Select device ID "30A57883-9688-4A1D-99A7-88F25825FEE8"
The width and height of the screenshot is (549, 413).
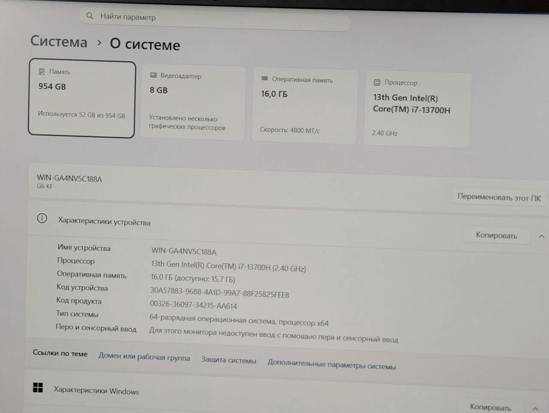[x=219, y=293]
